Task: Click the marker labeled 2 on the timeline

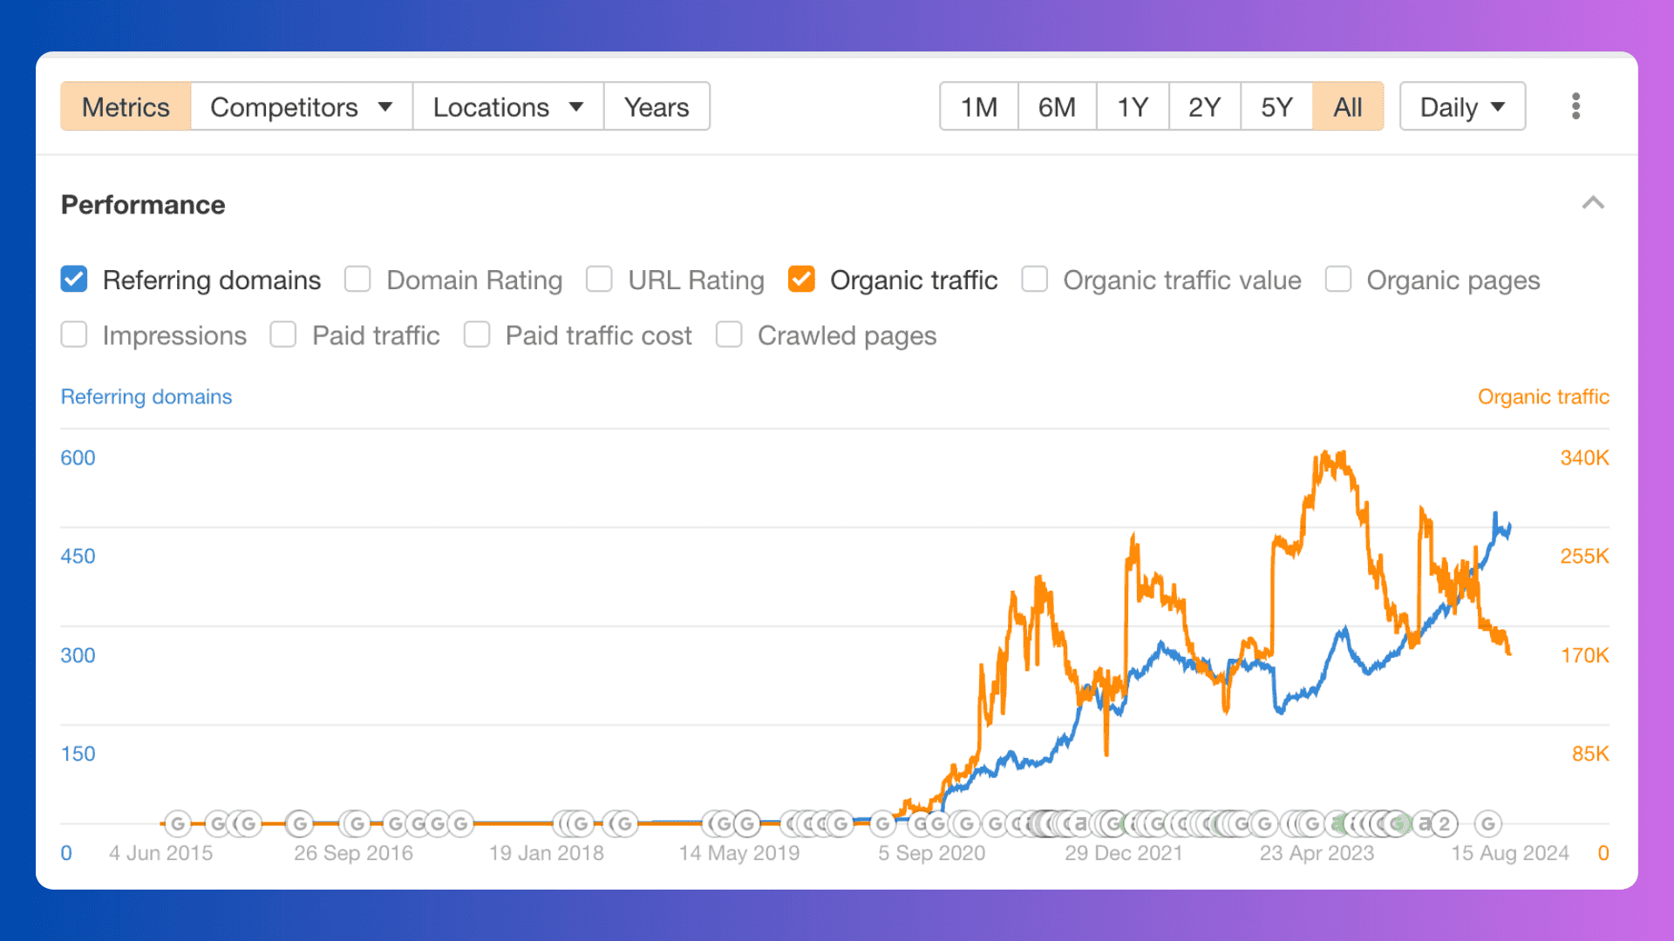Action: [1444, 823]
